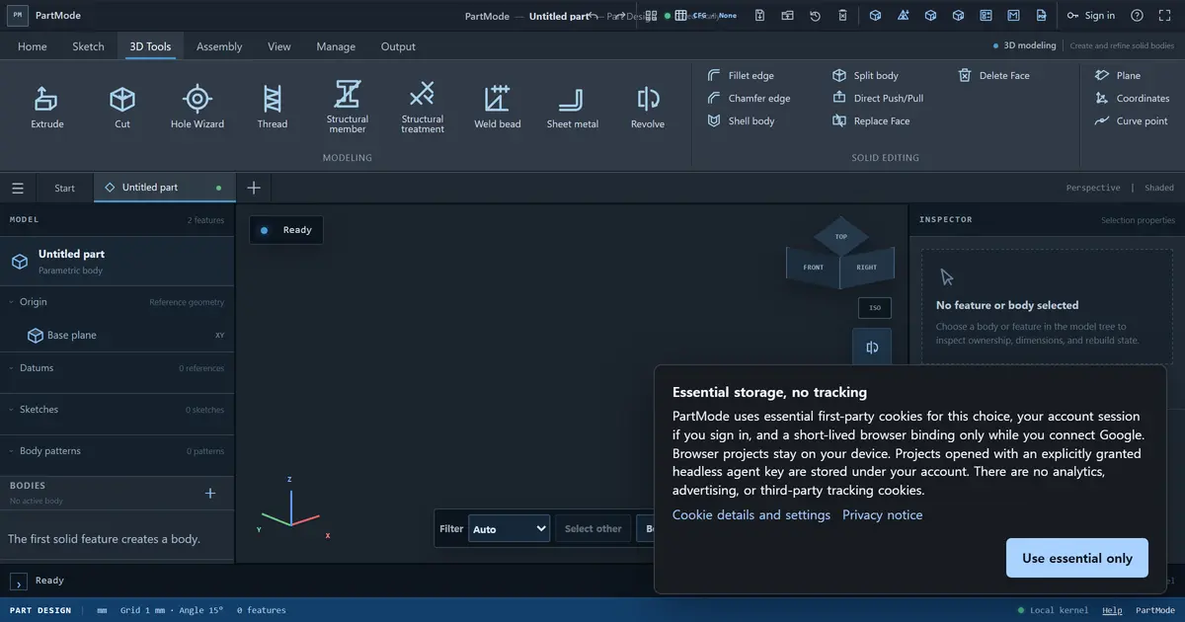The height and width of the screenshot is (622, 1185).
Task: Expand the Body patterns section
Action: tap(118, 450)
